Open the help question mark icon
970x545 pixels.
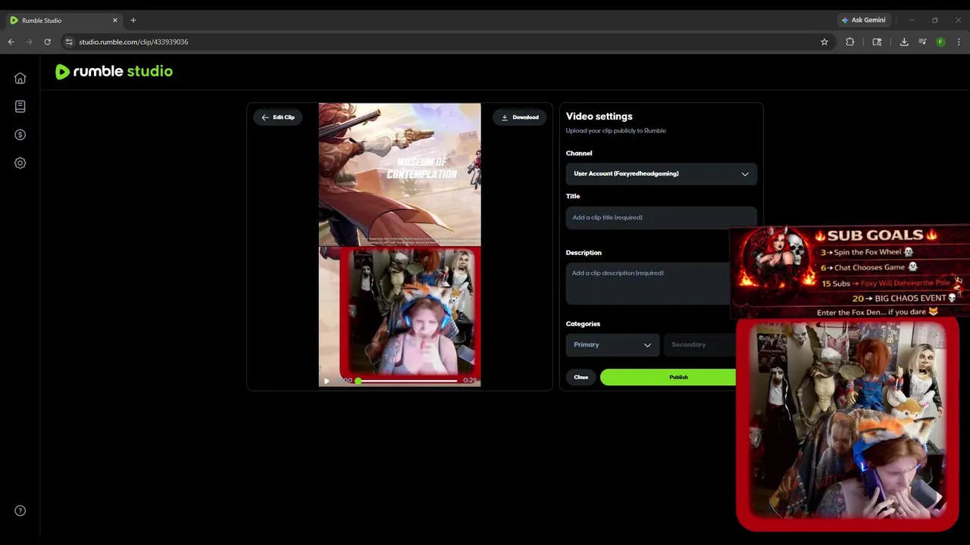click(x=20, y=511)
